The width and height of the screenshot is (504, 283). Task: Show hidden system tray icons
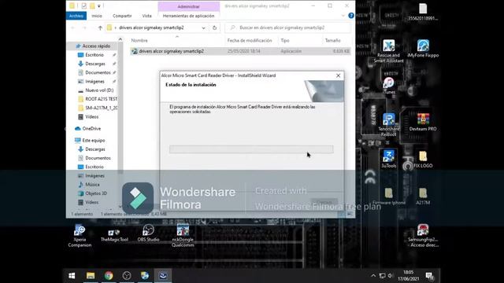[x=373, y=276]
